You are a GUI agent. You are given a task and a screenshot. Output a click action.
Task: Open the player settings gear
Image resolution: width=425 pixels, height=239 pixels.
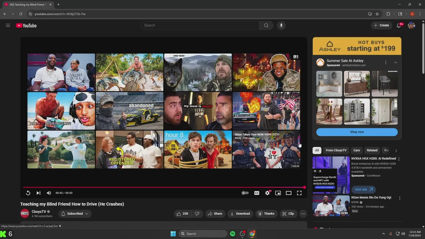click(267, 193)
